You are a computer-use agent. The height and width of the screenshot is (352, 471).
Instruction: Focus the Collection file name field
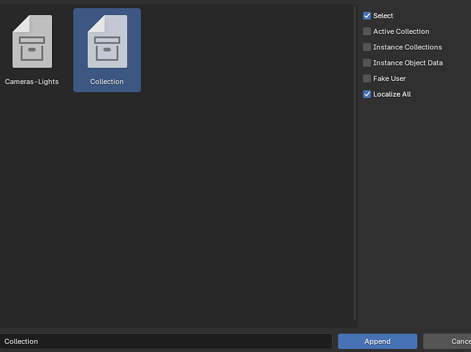coord(166,341)
